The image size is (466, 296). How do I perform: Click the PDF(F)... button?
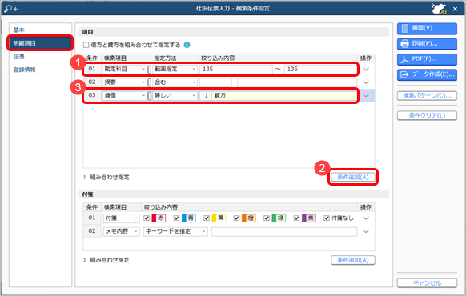tap(427, 59)
